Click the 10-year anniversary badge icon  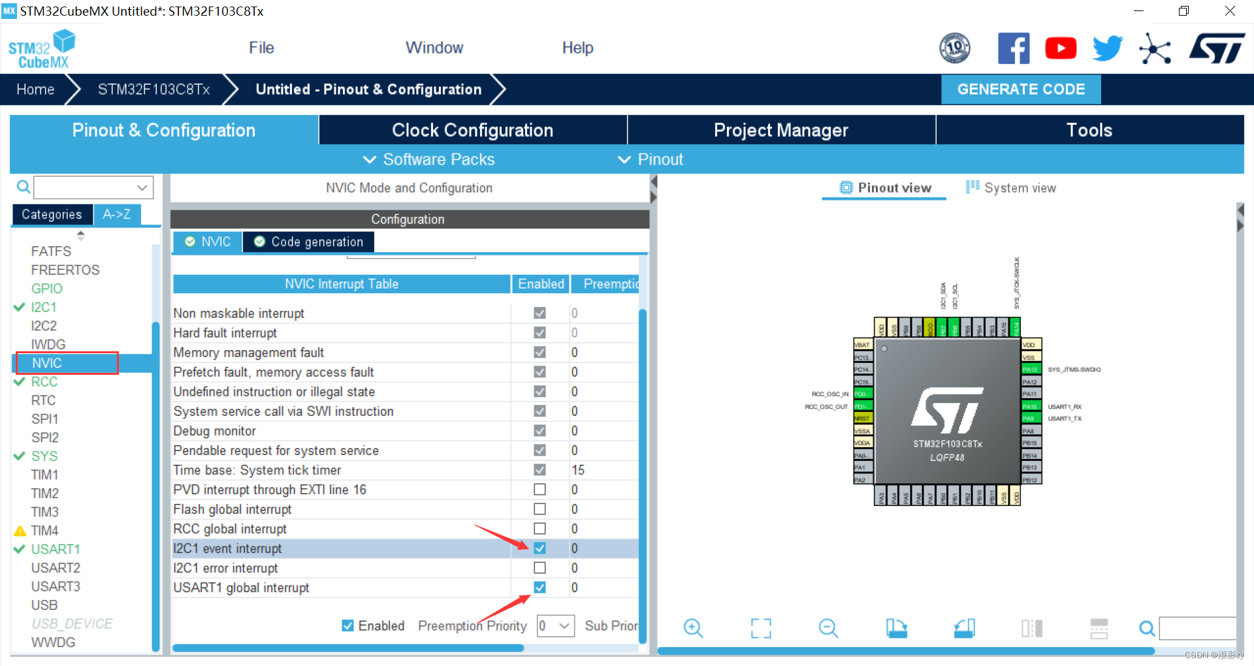(x=955, y=48)
